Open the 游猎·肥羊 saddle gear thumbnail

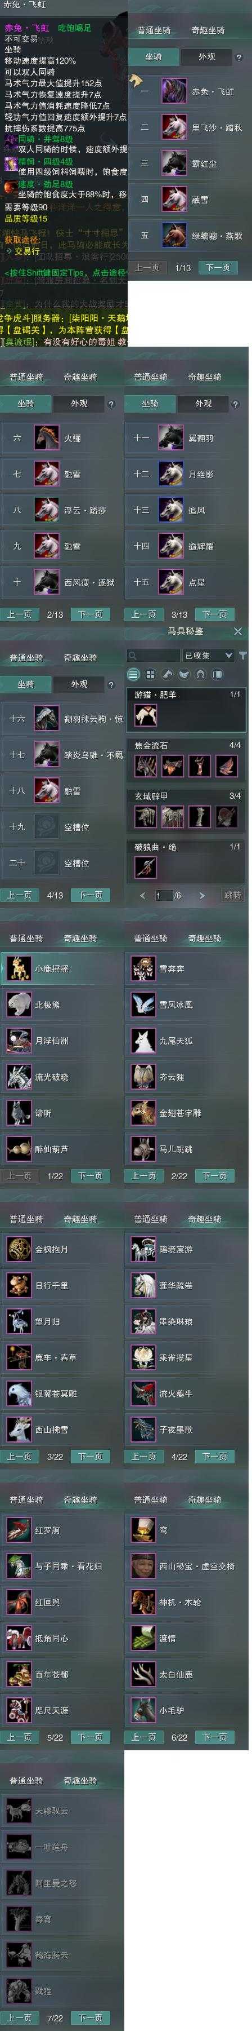pos(145,715)
